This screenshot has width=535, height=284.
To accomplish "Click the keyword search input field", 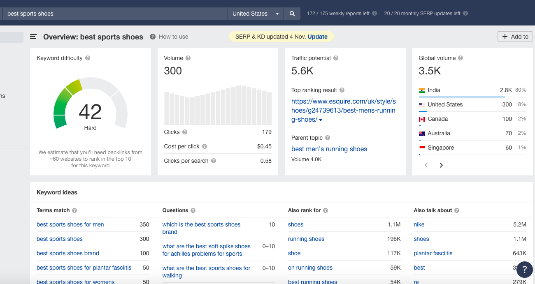I will click(x=115, y=14).
